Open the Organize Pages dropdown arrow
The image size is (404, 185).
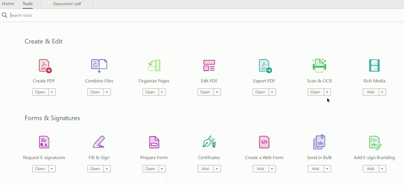[x=162, y=92]
